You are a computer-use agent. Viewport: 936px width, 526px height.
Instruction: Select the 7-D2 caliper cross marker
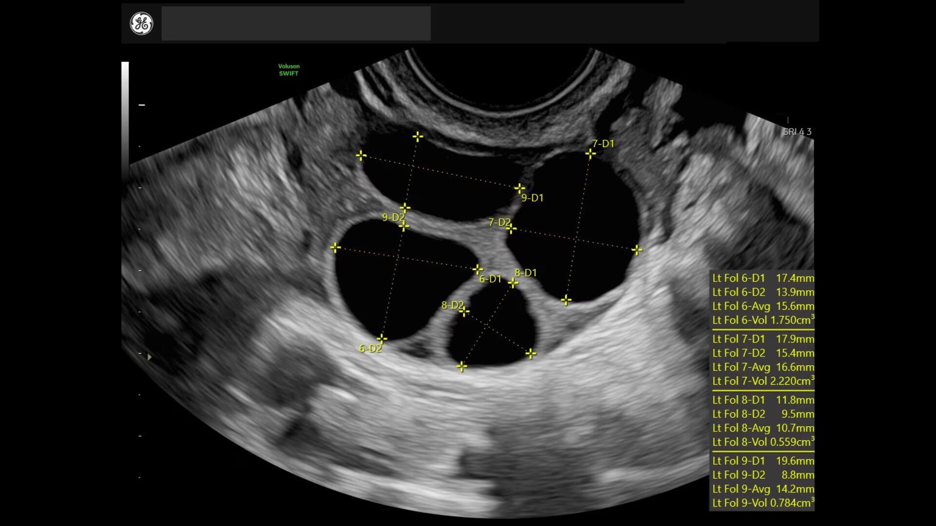511,228
